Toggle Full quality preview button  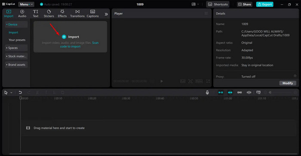pos(183,81)
